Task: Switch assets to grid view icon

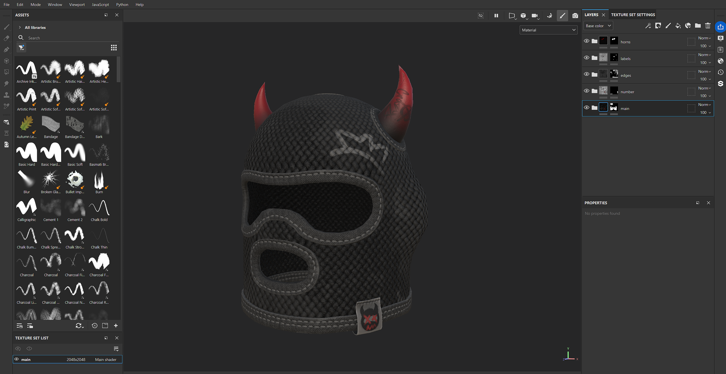Action: tap(114, 48)
